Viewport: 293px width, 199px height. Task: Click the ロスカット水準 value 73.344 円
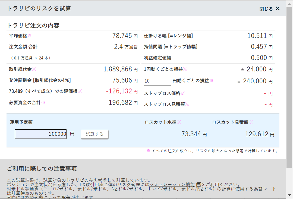click(194, 134)
